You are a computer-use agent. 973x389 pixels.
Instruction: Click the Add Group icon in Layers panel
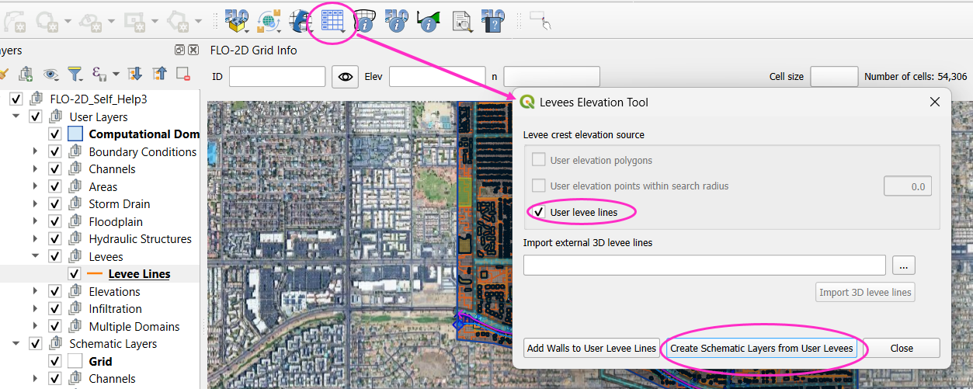pos(26,74)
